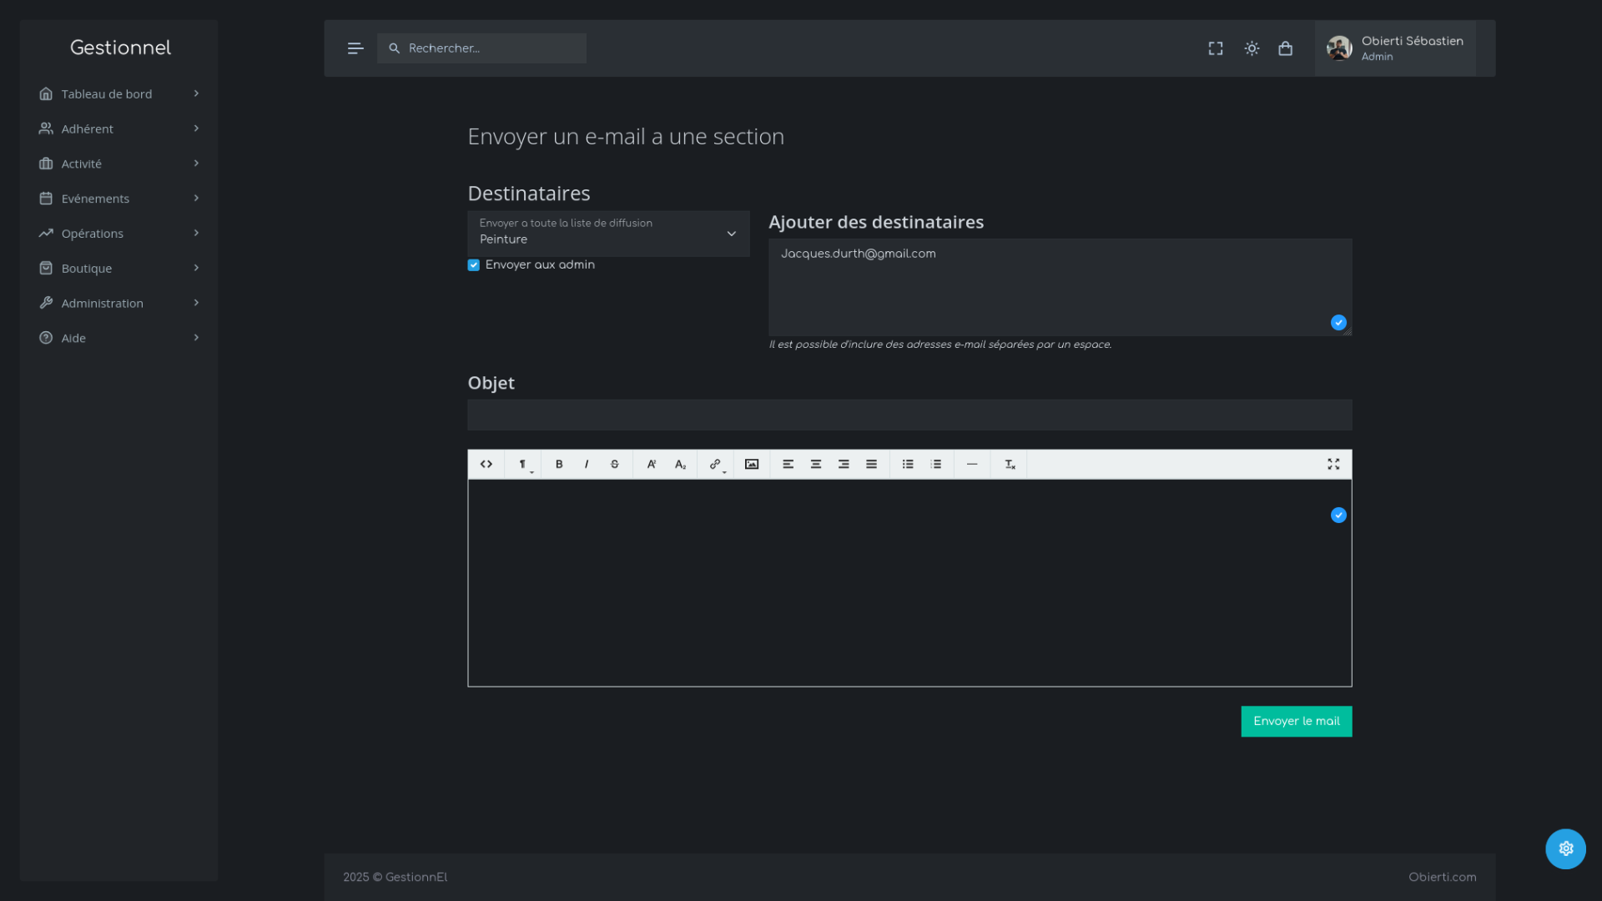Expand the Adhérent sidebar menu
The height and width of the screenshot is (901, 1602).
pos(118,128)
